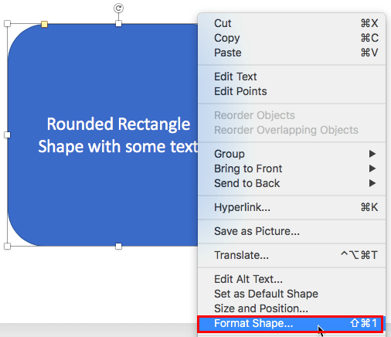
Task: Click the rotation handle above the shape
Action: [x=118, y=9]
